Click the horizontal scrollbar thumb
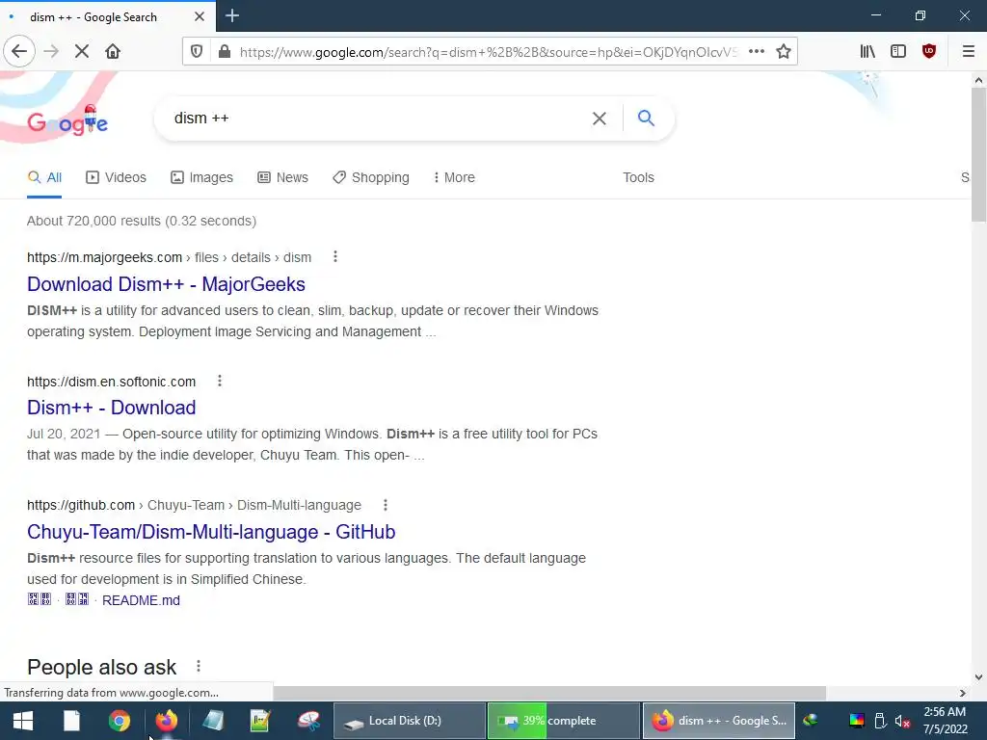 tap(548, 693)
